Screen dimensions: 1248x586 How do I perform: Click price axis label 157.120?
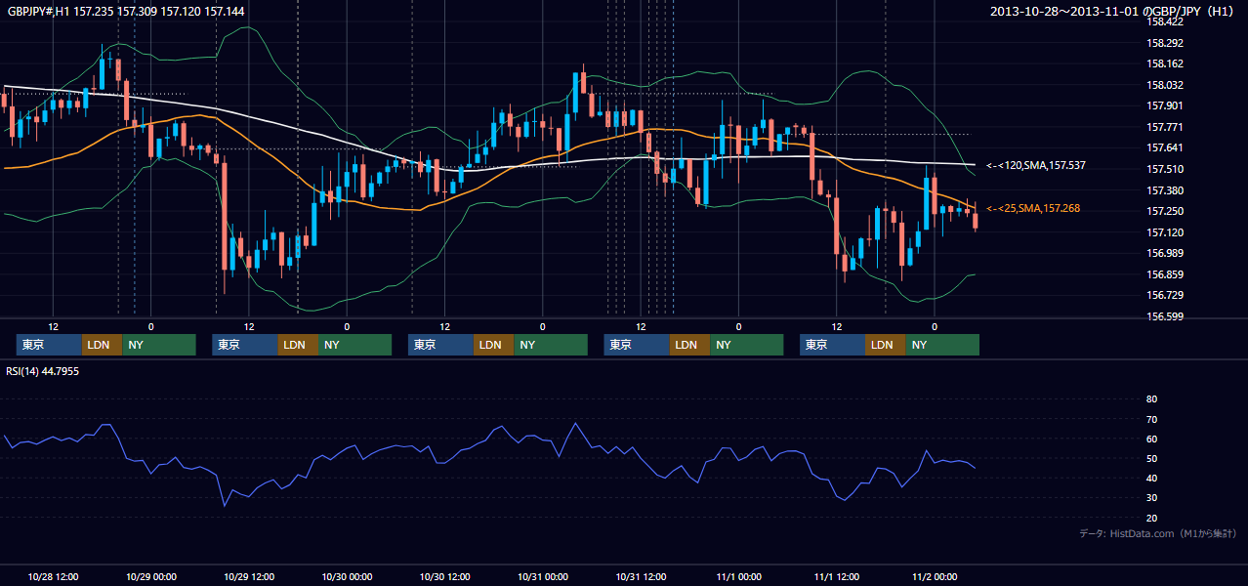pos(1166,232)
